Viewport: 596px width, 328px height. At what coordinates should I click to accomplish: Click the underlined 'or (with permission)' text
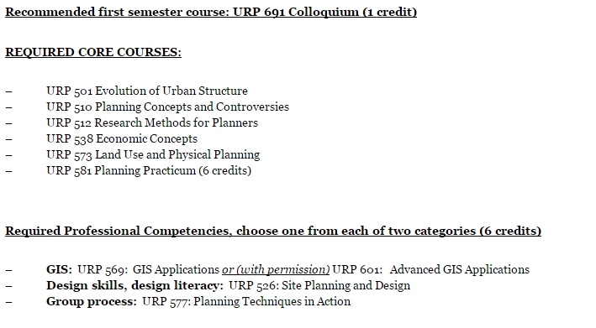tap(276, 269)
